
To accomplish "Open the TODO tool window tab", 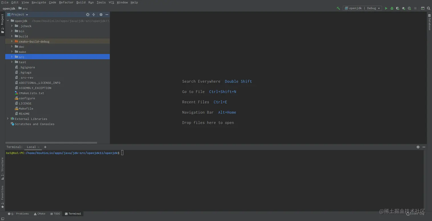I will click(x=55, y=214).
